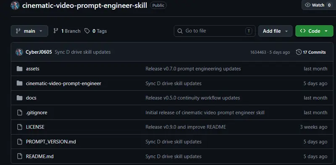Expand the Add file dropdown

click(x=275, y=31)
